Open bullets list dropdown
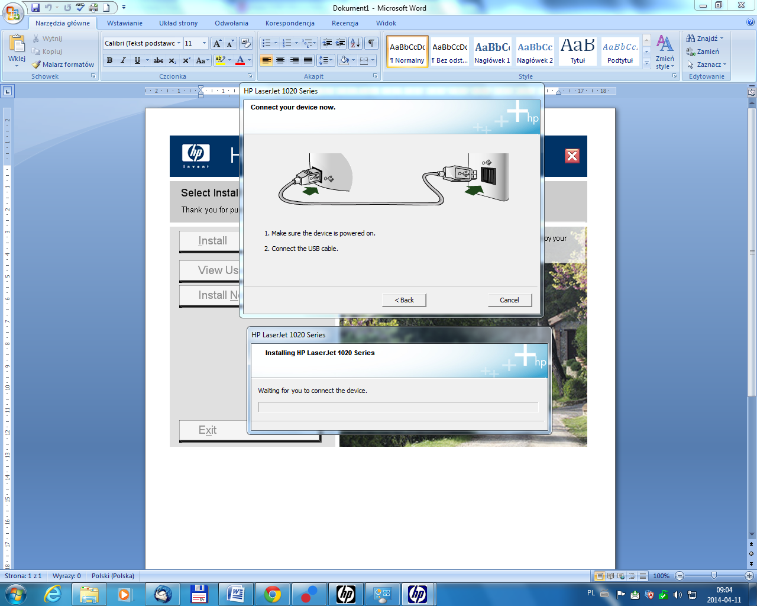The width and height of the screenshot is (757, 606). (276, 43)
